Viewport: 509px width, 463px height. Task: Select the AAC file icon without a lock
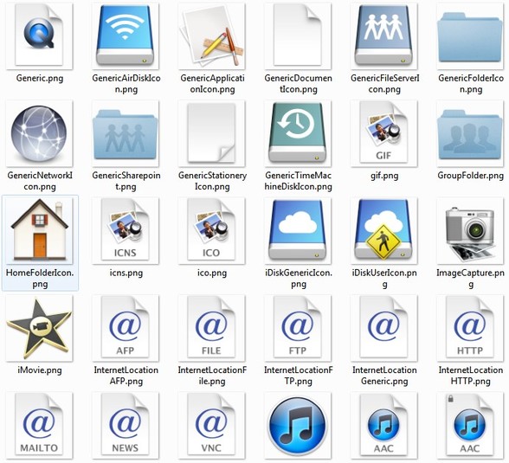click(x=384, y=426)
